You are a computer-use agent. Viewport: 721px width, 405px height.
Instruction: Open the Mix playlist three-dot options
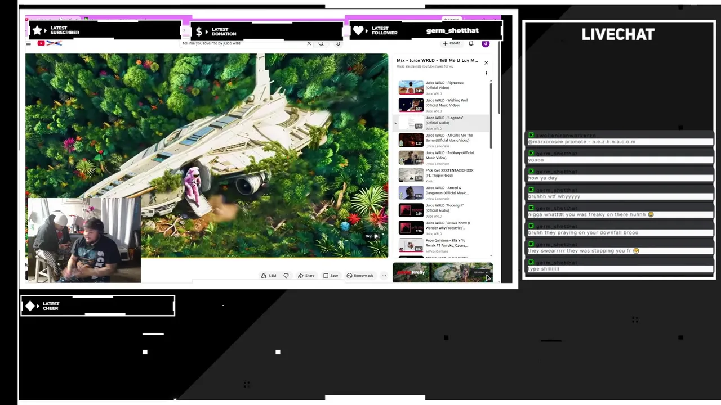(486, 73)
